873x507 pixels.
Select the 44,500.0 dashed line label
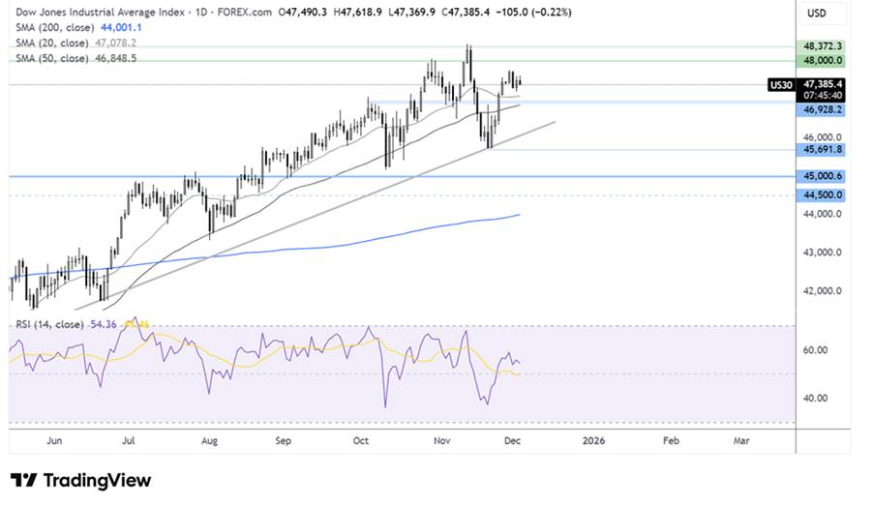[x=821, y=195]
